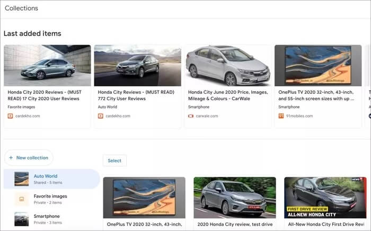Click the 91mobiles.com favicon icon
This screenshot has height=231, width=371.
coord(281,115)
